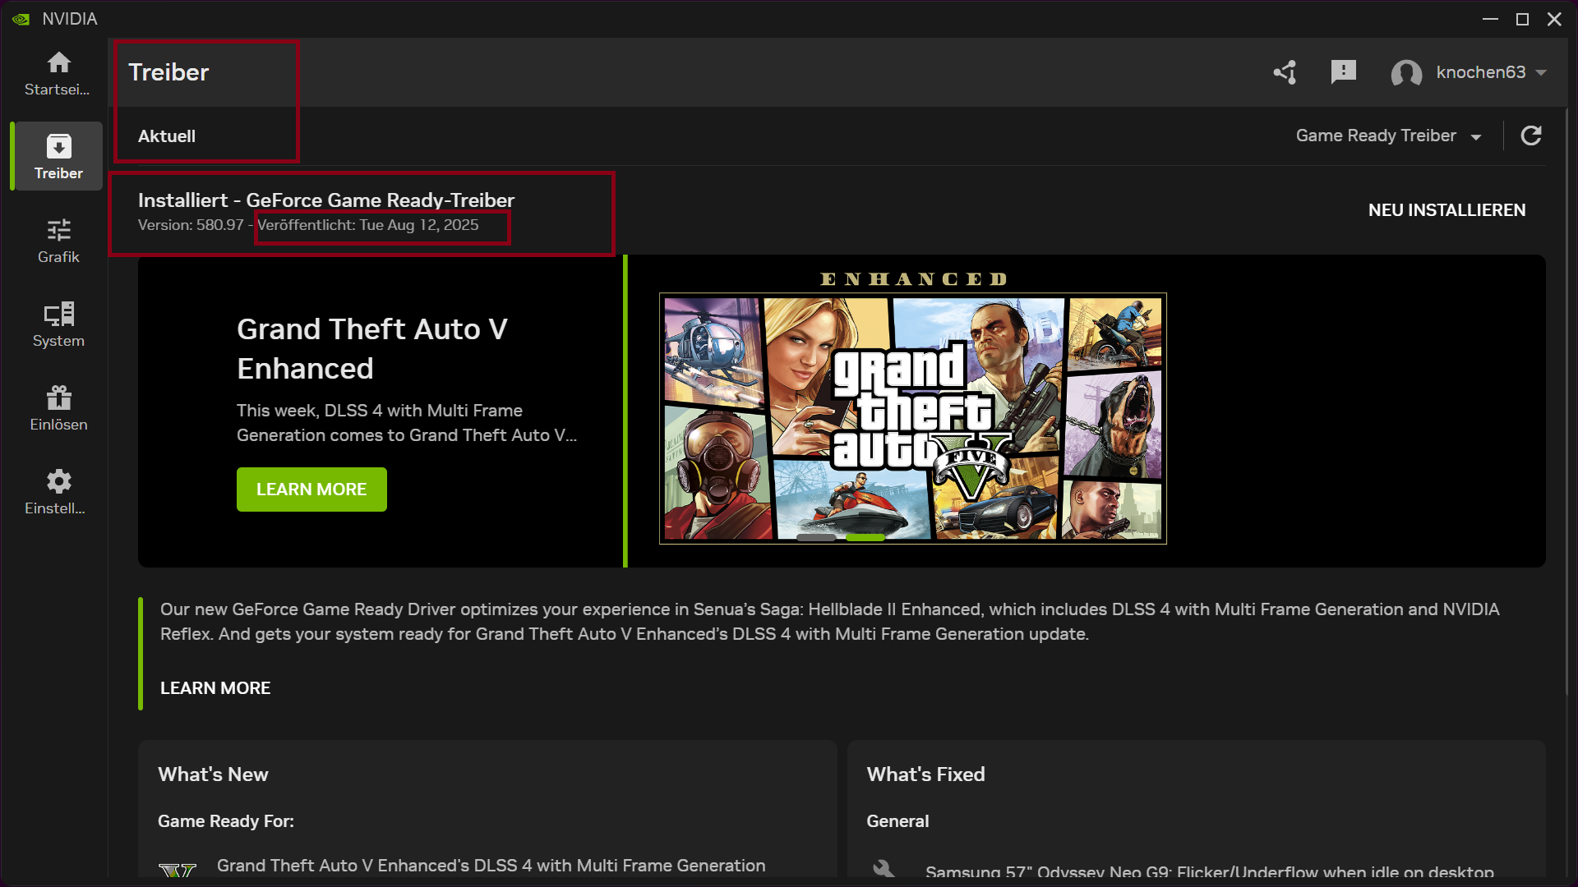Close the NVIDIA app window
The width and height of the screenshot is (1578, 887).
tap(1554, 19)
